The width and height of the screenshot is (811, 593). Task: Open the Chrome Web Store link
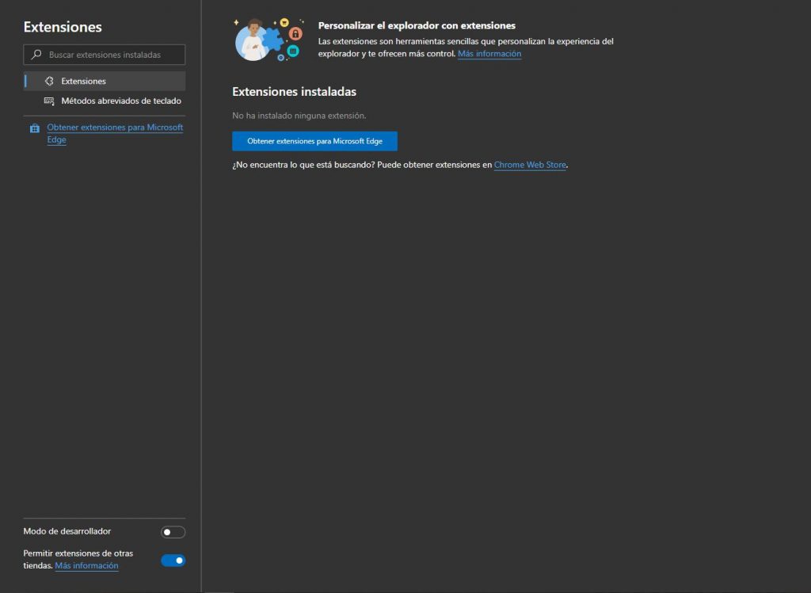(530, 165)
